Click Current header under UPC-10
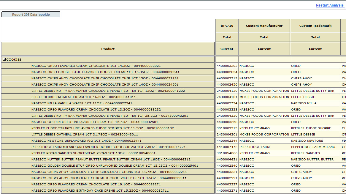Screen dimensions: 346x194 (227, 49)
